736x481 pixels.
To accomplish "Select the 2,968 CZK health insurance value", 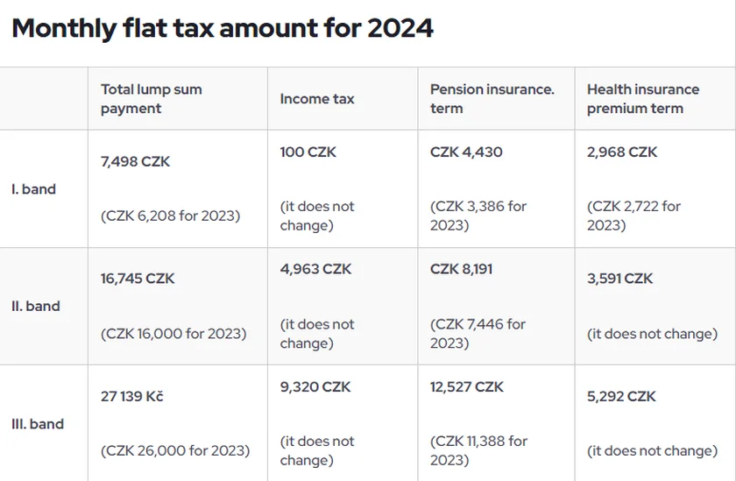I will click(622, 152).
